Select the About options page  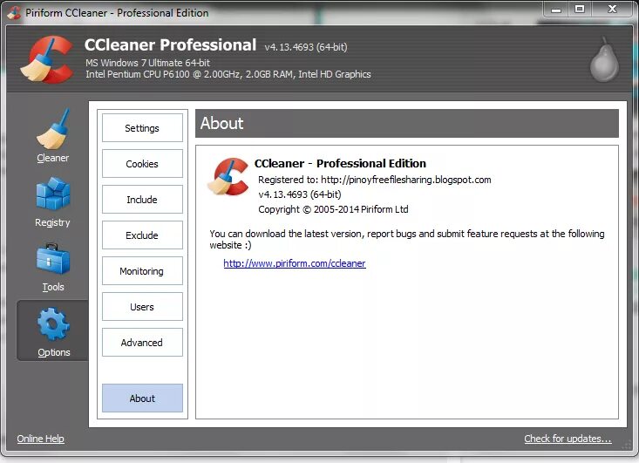[142, 398]
